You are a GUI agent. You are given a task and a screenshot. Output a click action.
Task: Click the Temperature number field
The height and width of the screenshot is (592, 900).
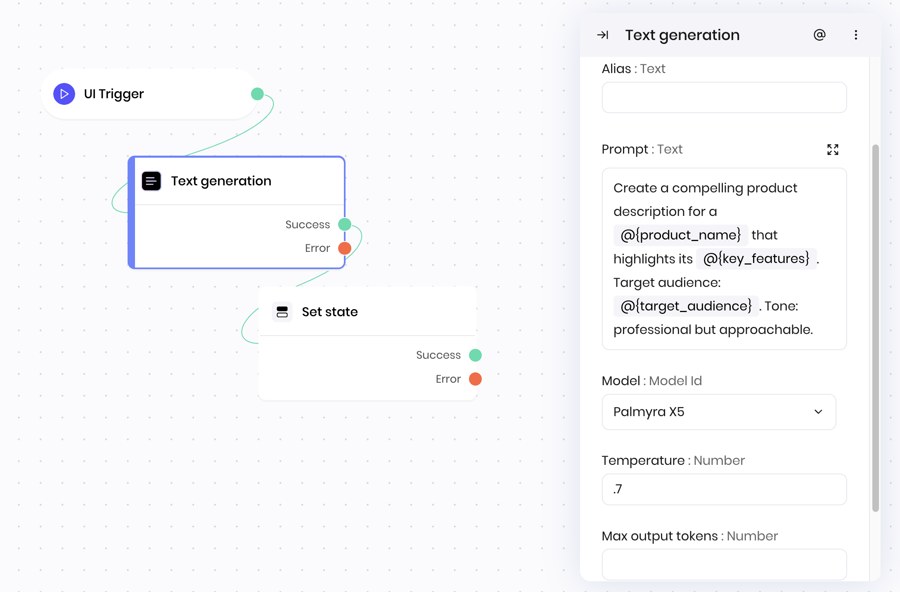tap(724, 489)
